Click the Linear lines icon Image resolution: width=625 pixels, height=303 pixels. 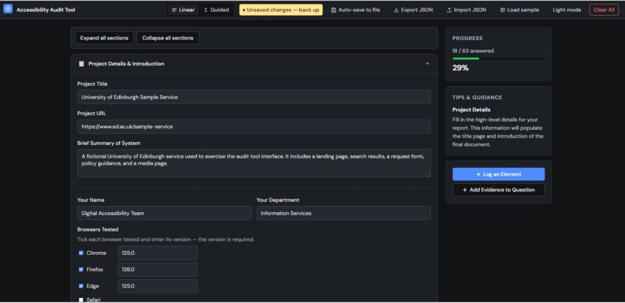[x=174, y=10]
